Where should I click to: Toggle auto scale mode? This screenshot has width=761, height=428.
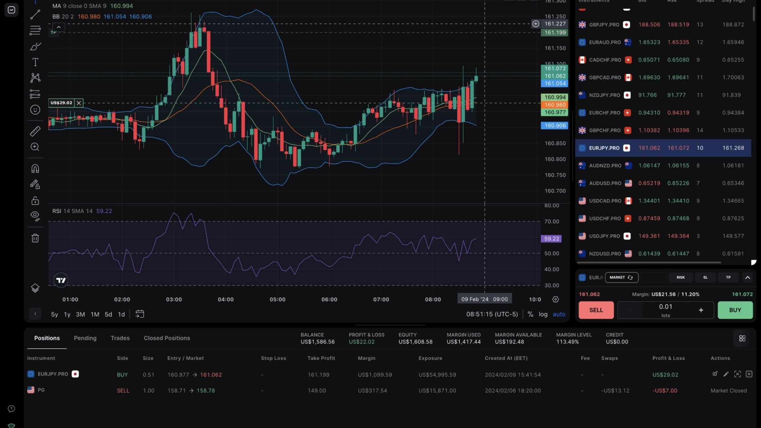coord(559,314)
